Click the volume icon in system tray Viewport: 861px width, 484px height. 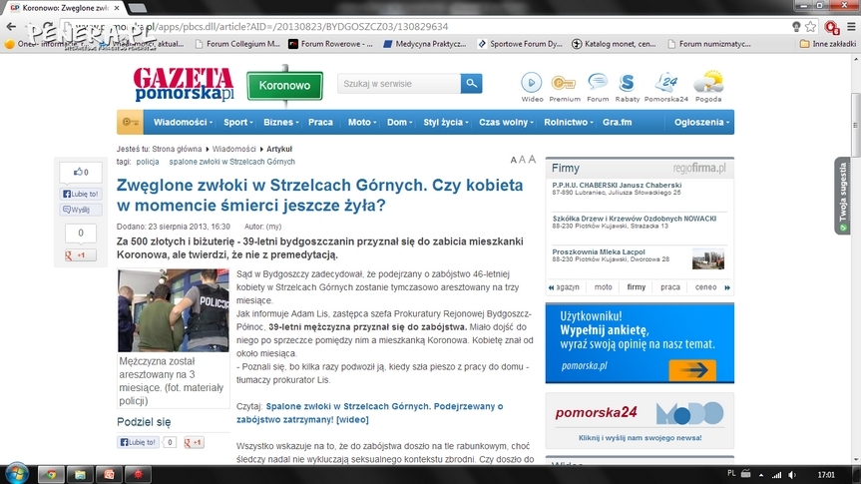pyautogui.click(x=792, y=475)
